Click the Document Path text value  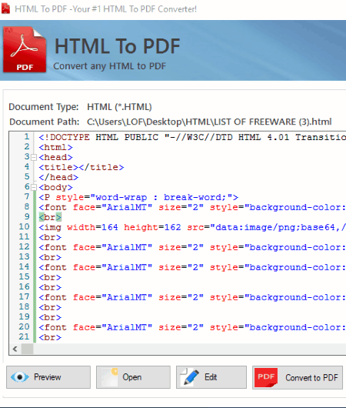pyautogui.click(x=209, y=122)
